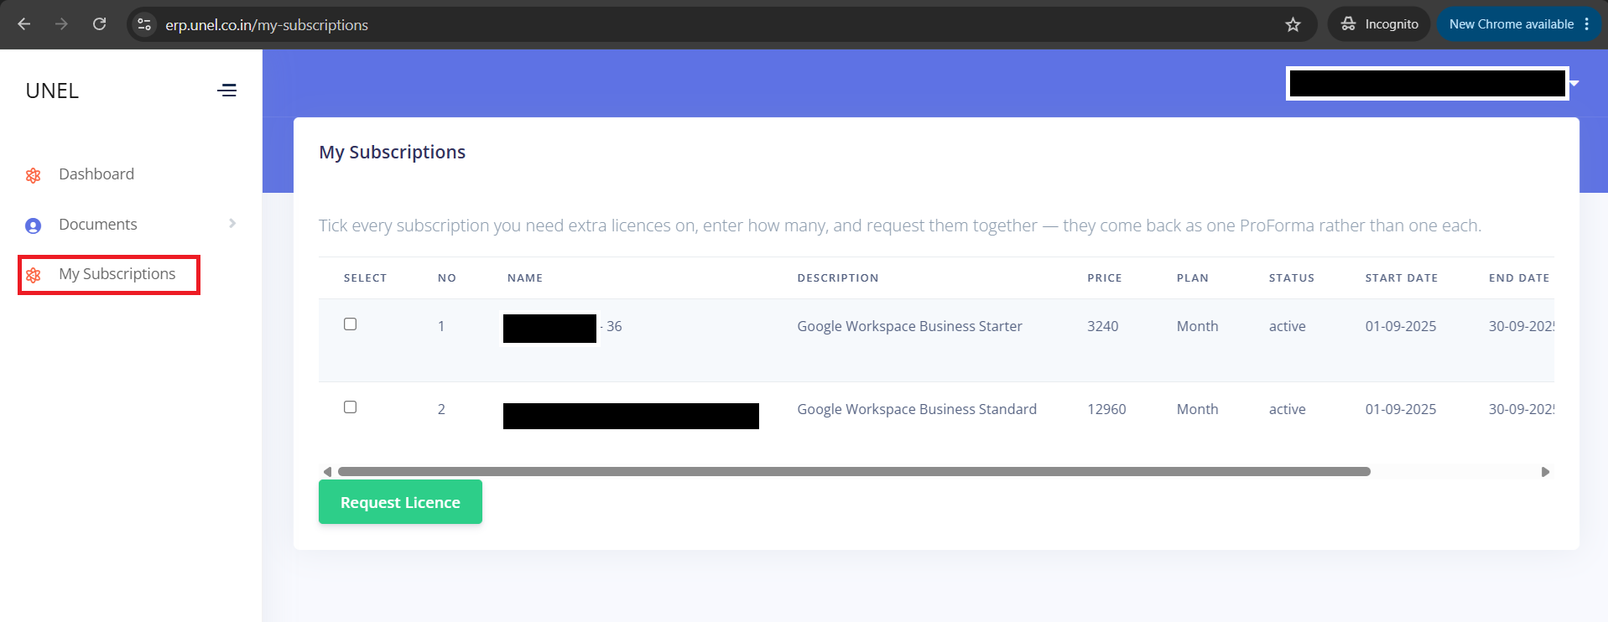
Task: Click the My Subscriptions atom icon
Action: click(x=34, y=275)
